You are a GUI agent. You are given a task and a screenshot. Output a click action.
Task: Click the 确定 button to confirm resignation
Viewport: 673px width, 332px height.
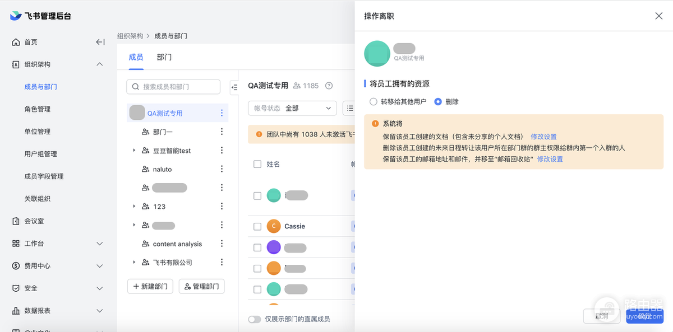point(645,316)
